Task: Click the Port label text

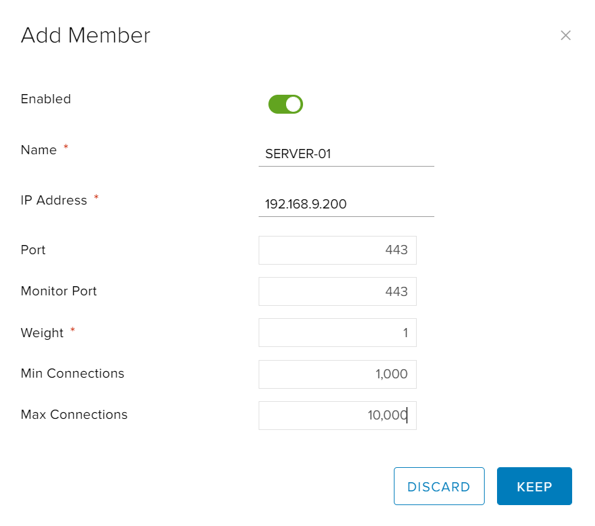Action: (33, 250)
